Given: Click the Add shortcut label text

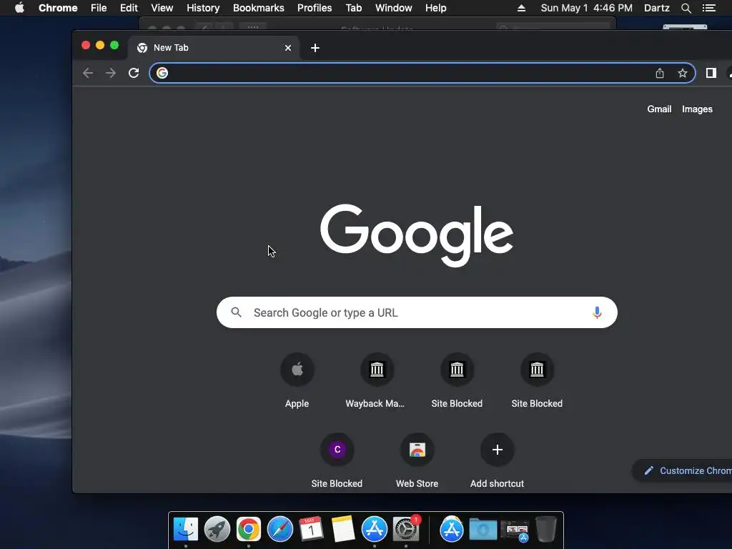Looking at the screenshot, I should 497,484.
